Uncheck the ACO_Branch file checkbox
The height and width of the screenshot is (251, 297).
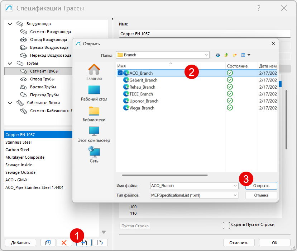pyautogui.click(x=120, y=73)
